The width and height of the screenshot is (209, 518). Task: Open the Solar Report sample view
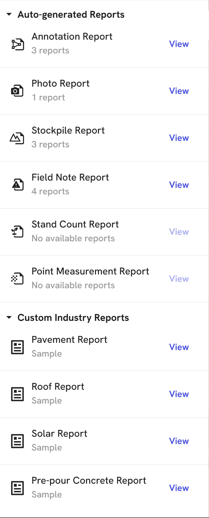click(x=179, y=441)
